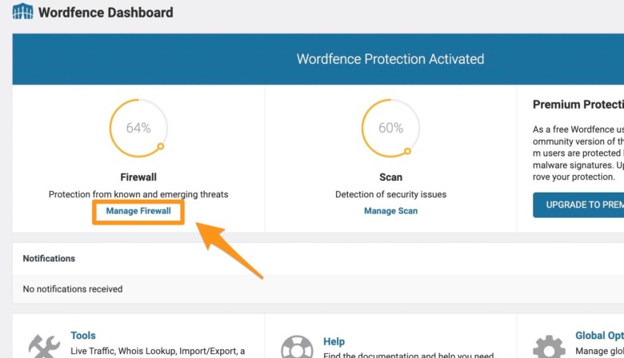Image resolution: width=624 pixels, height=358 pixels.
Task: Click the lifebuoy Help icon
Action: coord(297,347)
